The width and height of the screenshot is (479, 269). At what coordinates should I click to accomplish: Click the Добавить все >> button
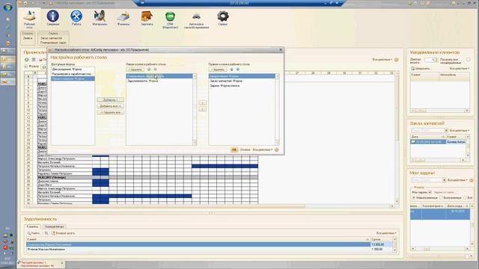coord(110,106)
